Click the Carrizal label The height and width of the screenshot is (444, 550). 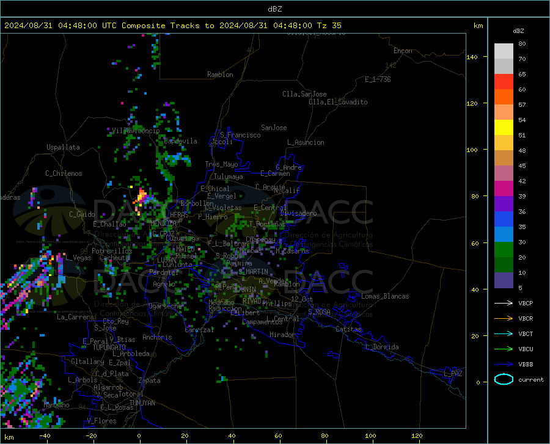[x=199, y=330]
